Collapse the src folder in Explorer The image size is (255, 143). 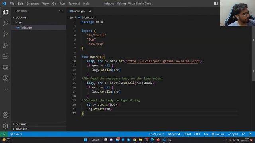coord(39,23)
